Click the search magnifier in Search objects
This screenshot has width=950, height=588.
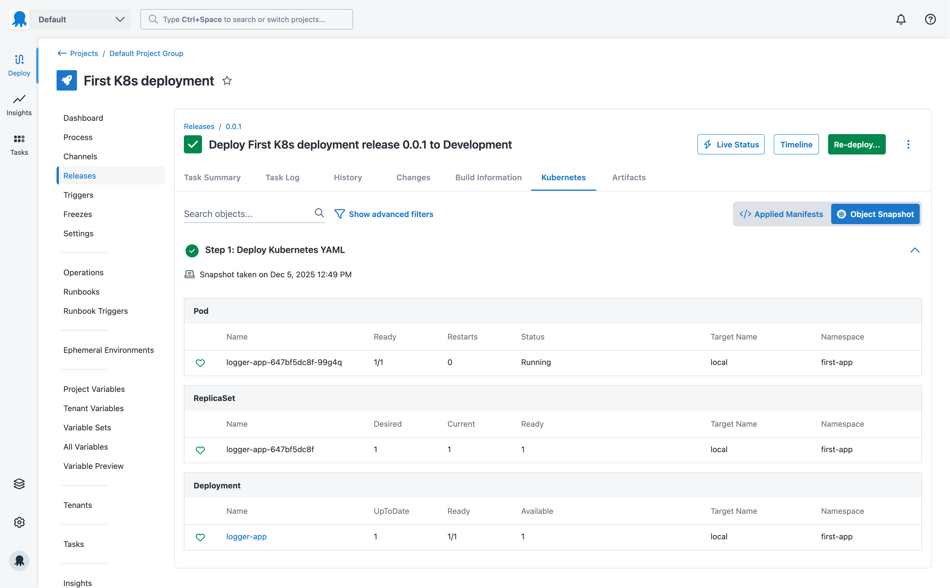click(319, 213)
